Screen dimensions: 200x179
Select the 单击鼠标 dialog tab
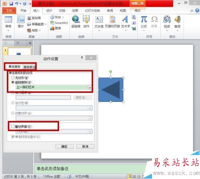coord(14,67)
